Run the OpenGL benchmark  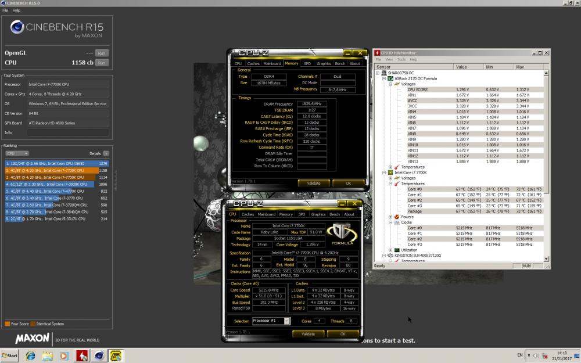102,53
